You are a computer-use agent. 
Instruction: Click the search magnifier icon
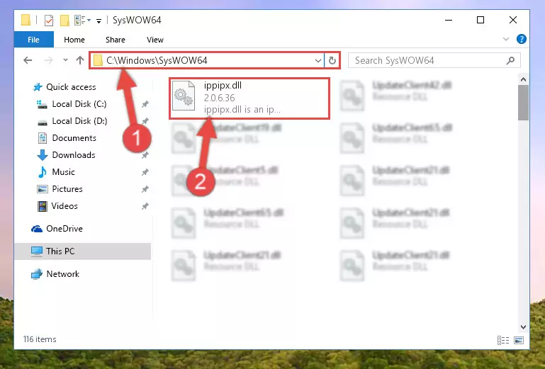(510, 60)
